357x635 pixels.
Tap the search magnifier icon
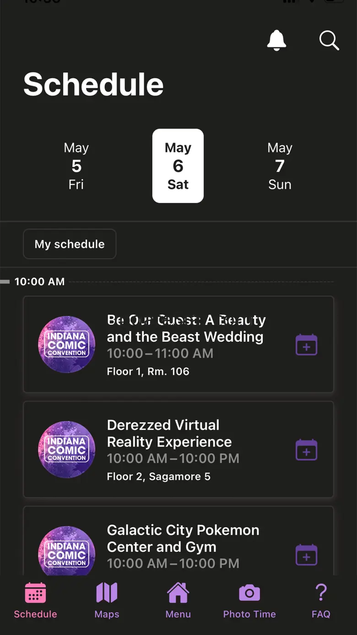click(329, 40)
